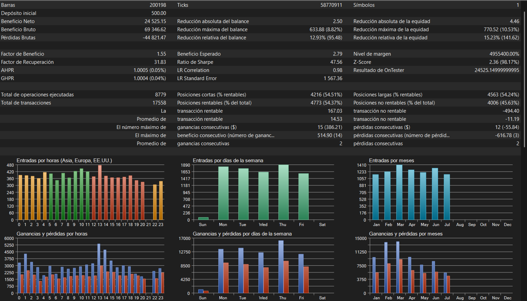The height and width of the screenshot is (301, 527).
Task: Click the 'Ratio de Sharpe' label
Action: tap(195, 62)
